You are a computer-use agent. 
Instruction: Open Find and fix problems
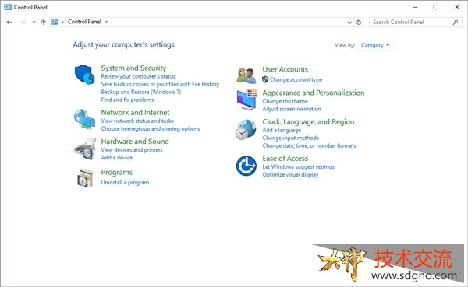(127, 100)
